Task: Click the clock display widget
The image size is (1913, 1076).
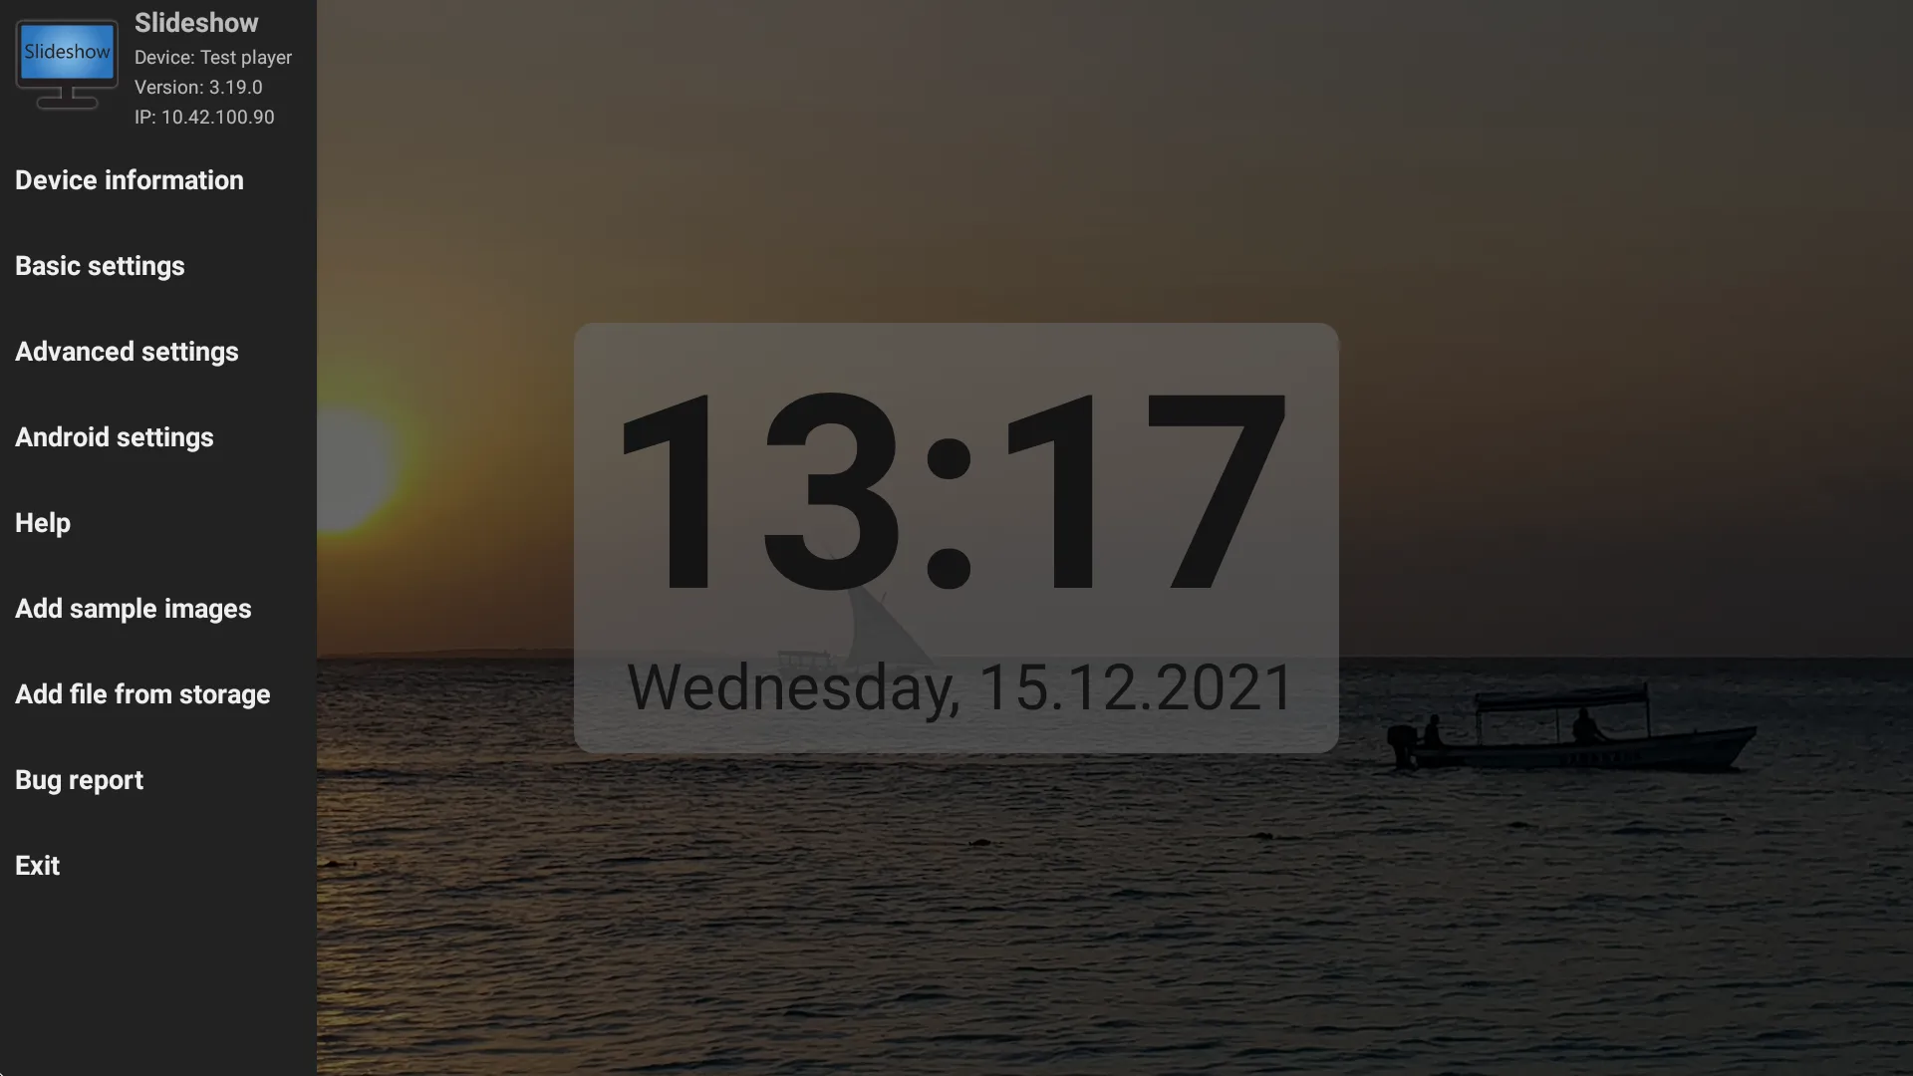Action: click(956, 537)
